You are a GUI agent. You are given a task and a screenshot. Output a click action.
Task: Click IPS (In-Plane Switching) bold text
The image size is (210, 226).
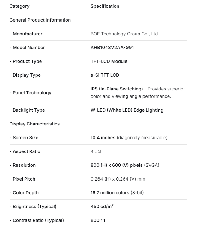[117, 89]
